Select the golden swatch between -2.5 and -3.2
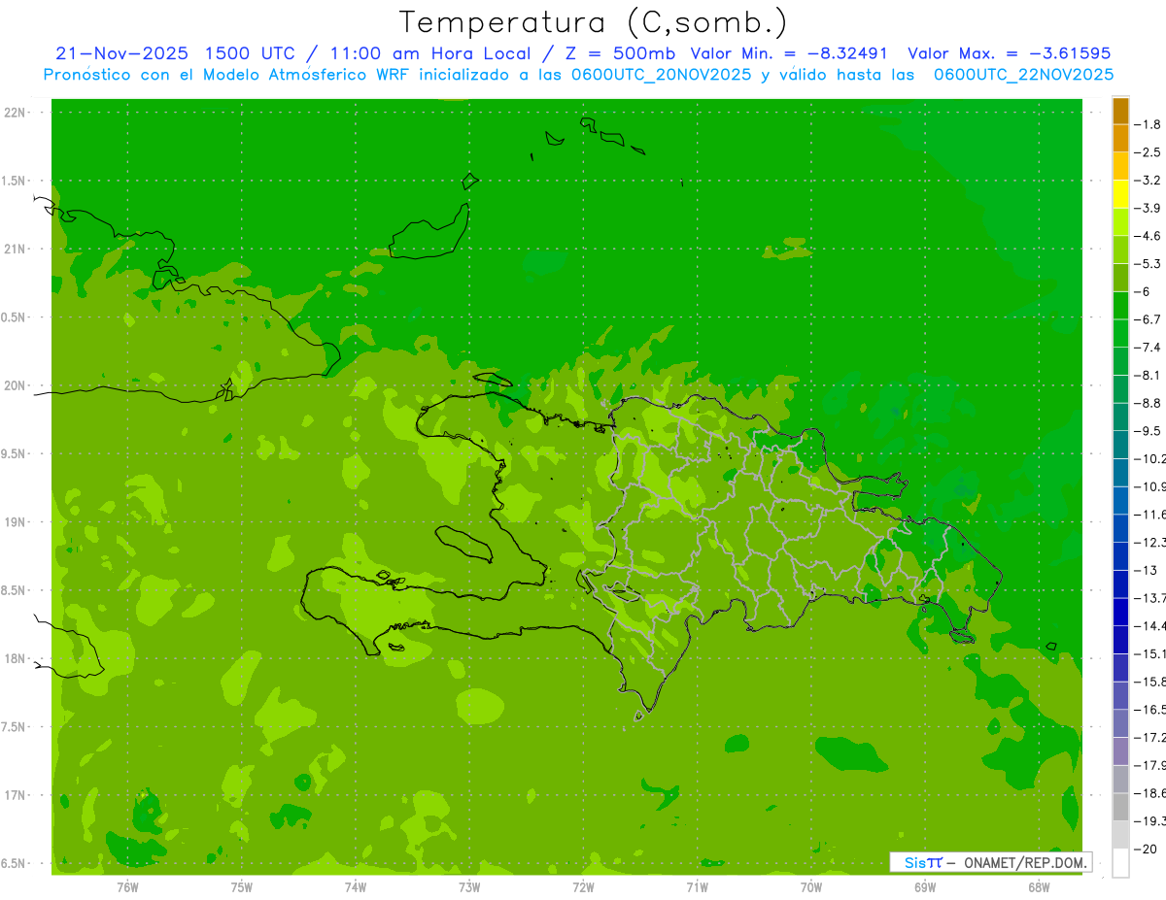 1120,166
